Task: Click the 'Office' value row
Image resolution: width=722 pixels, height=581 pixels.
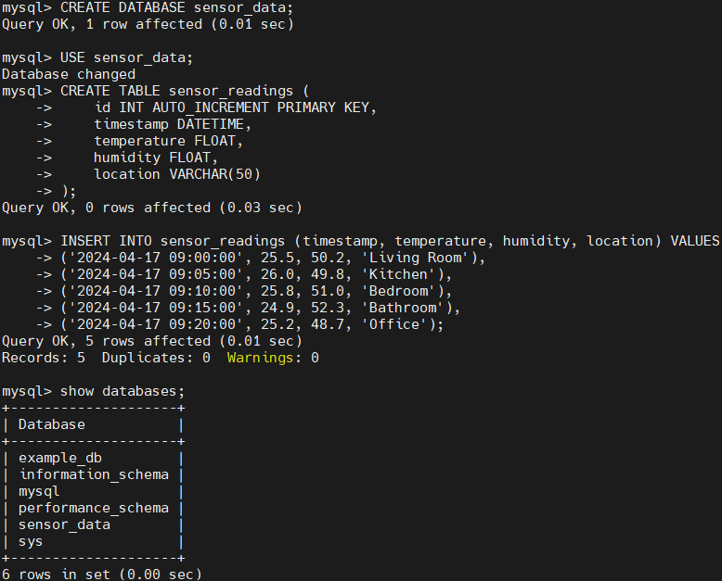Action: point(251,325)
